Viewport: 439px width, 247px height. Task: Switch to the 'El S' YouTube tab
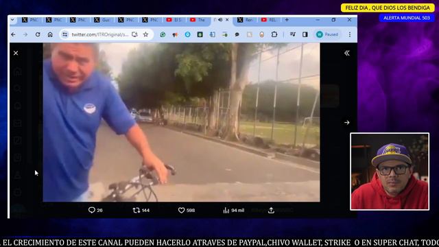click(x=174, y=20)
